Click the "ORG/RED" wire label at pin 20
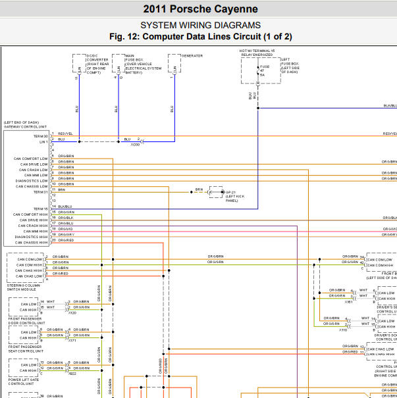Image resolution: width=397 pixels, height=398 pixels. point(66,240)
